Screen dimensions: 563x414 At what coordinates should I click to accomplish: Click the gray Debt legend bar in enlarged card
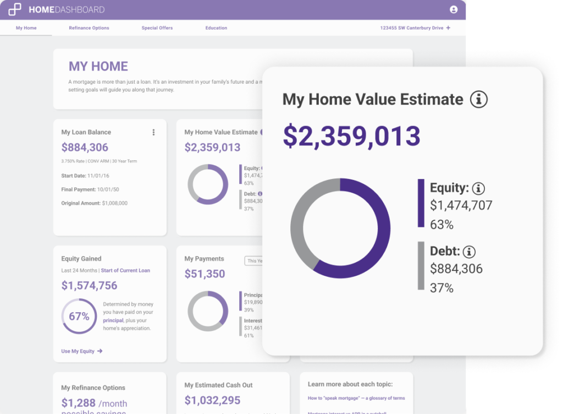421,265
